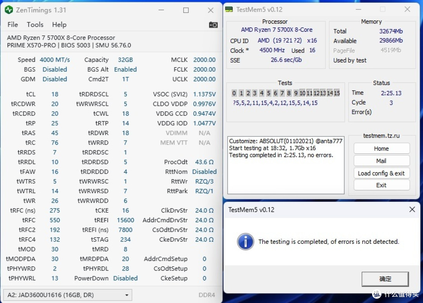The image size is (423, 303).
Task: Click the GDM Disabled value
Action: point(55,79)
